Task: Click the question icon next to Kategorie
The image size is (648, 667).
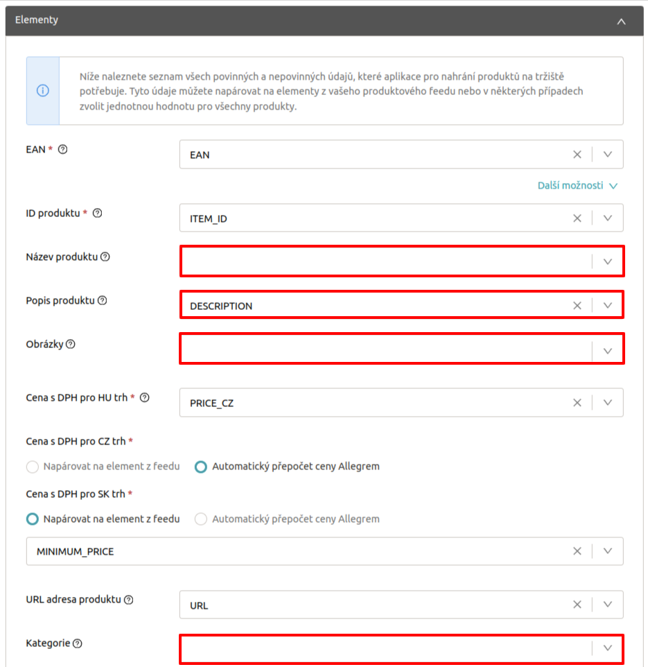Action: (x=78, y=643)
